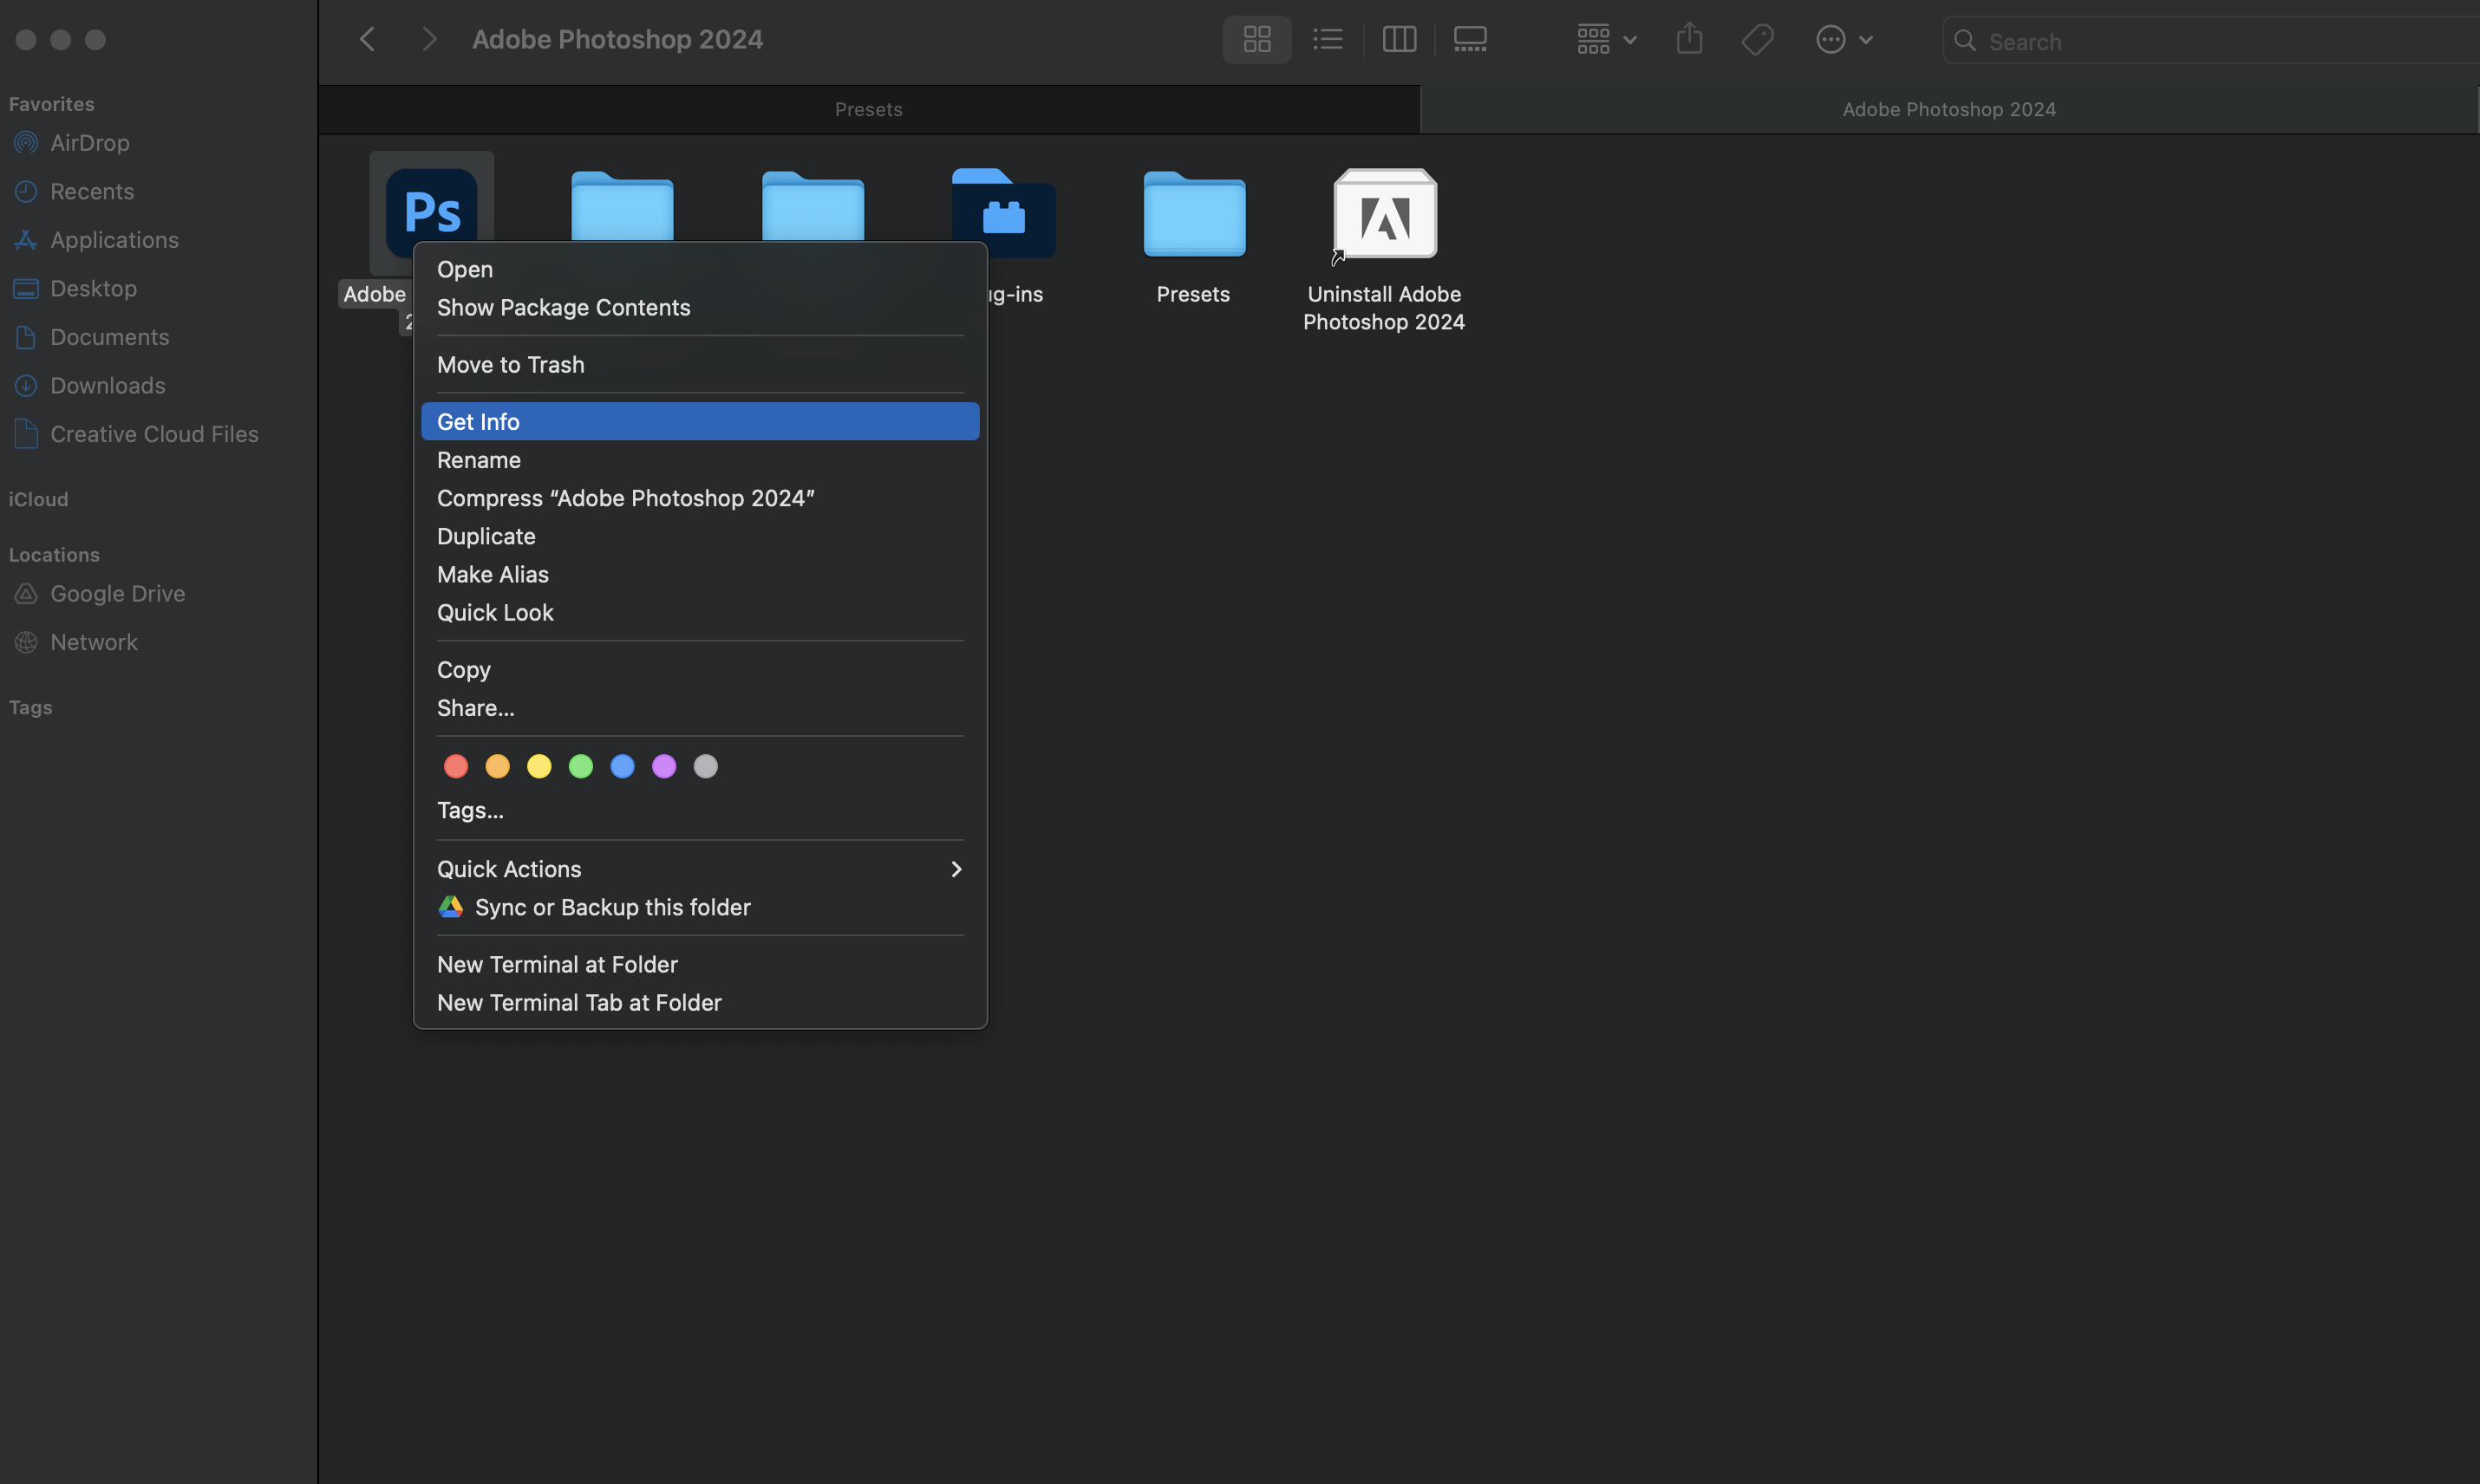Switch to column view in the toolbar
Screen dimensions: 2480x1484
[x=1399, y=39]
